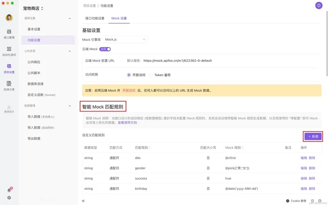Click the vertical scrollbar on right edge
The image size is (328, 205).
coord(327,43)
